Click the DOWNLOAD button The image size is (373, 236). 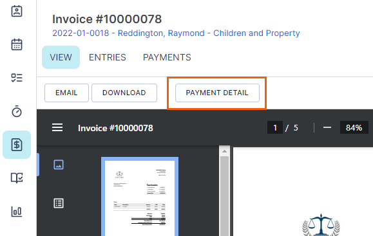tap(124, 93)
